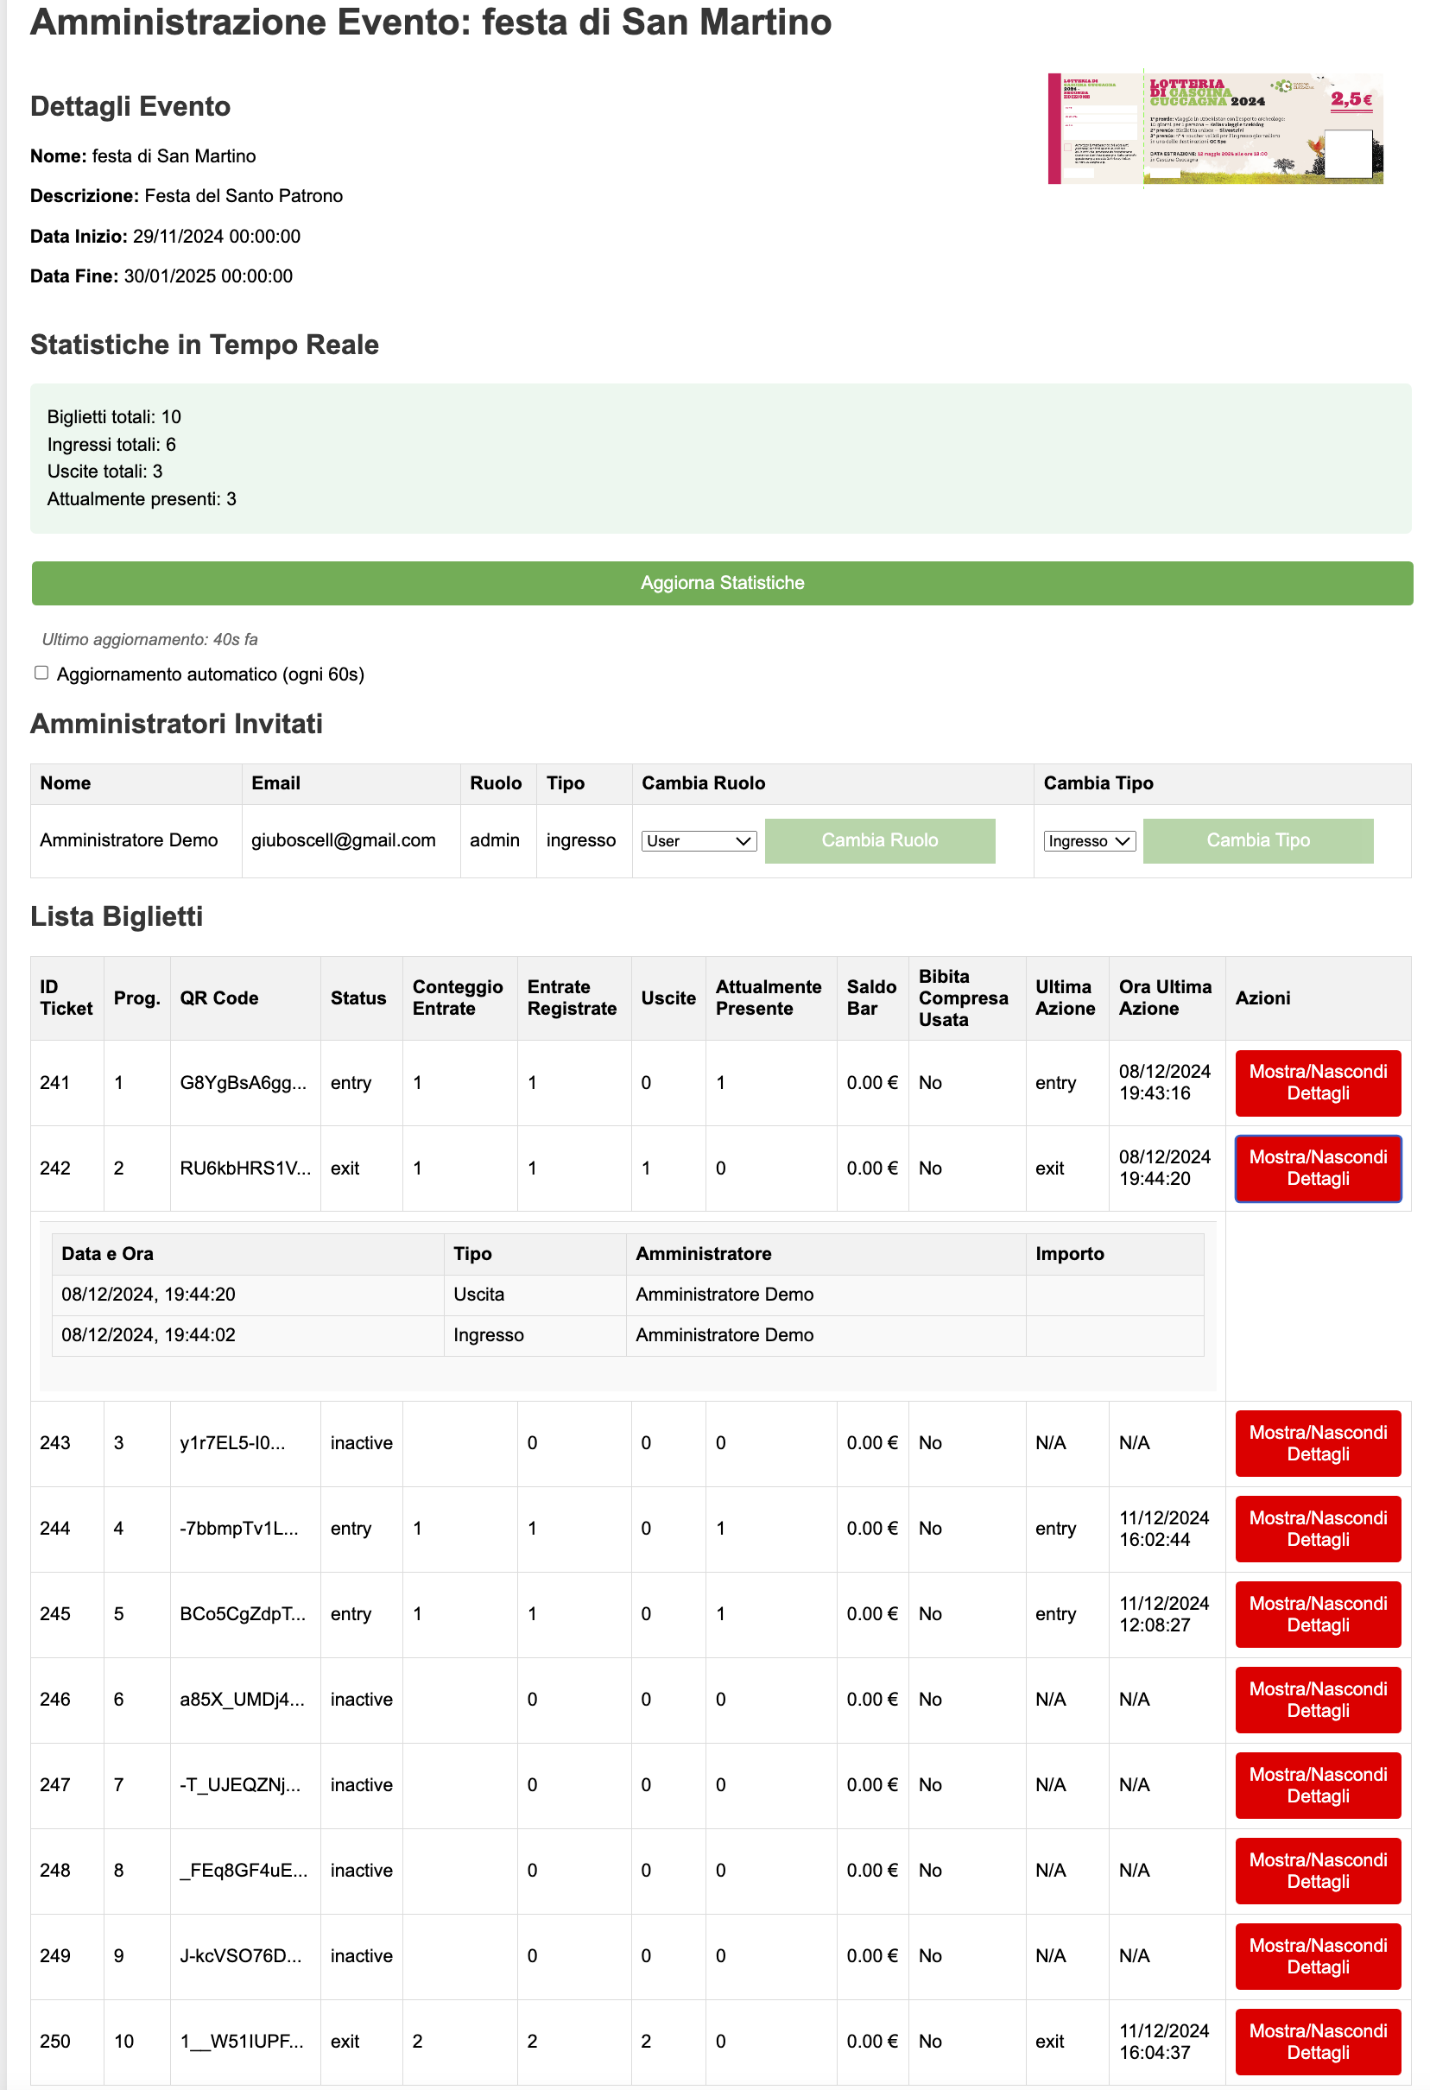Viewport: 1430px width, 2090px height.
Task: Show details for ticket 247
Action: (x=1318, y=1785)
